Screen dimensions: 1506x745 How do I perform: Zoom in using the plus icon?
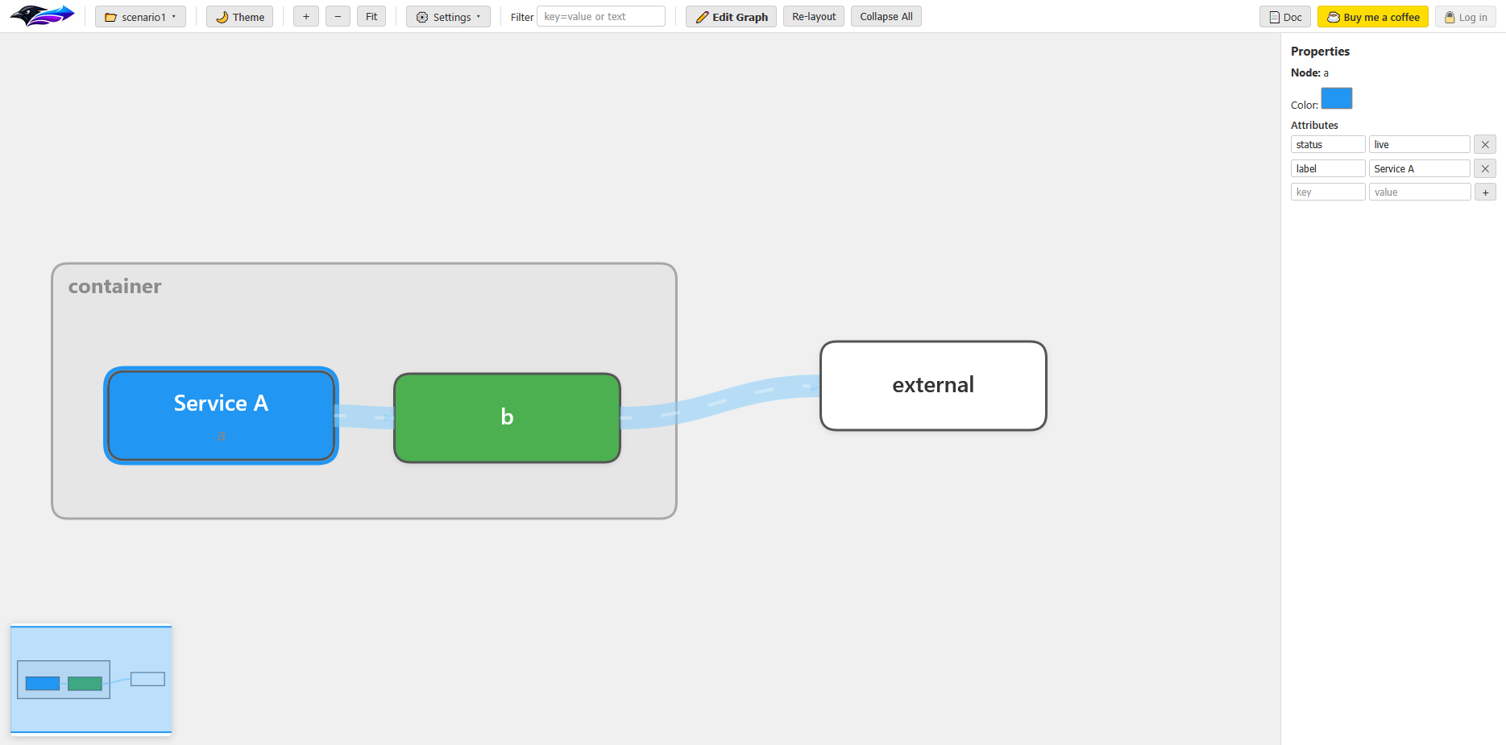(305, 15)
